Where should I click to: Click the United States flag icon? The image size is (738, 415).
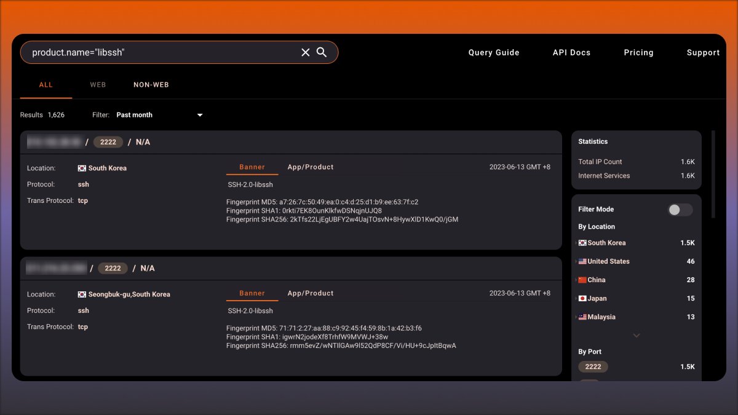point(582,261)
